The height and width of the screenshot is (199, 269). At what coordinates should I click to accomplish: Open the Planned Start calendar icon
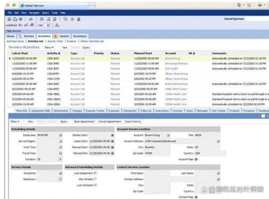112,147
